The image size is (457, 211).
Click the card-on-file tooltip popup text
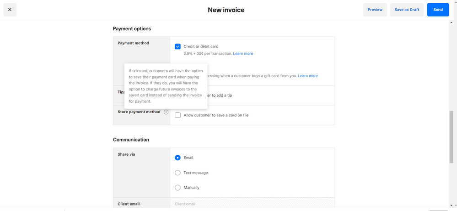tap(166, 86)
